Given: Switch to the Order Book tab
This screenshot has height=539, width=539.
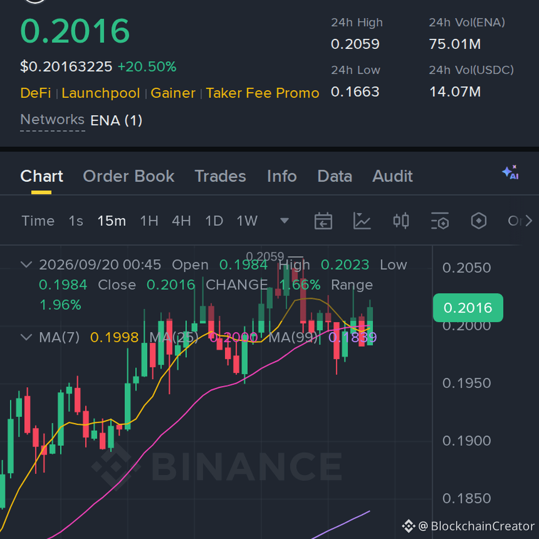Looking at the screenshot, I should click(129, 176).
